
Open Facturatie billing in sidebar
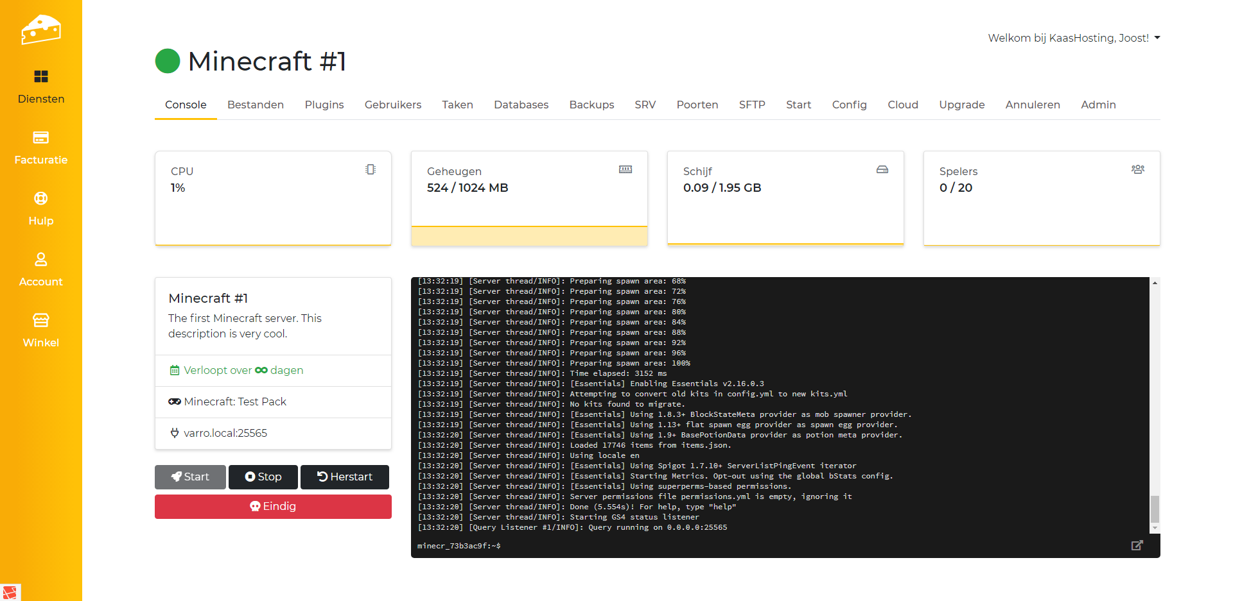click(41, 148)
